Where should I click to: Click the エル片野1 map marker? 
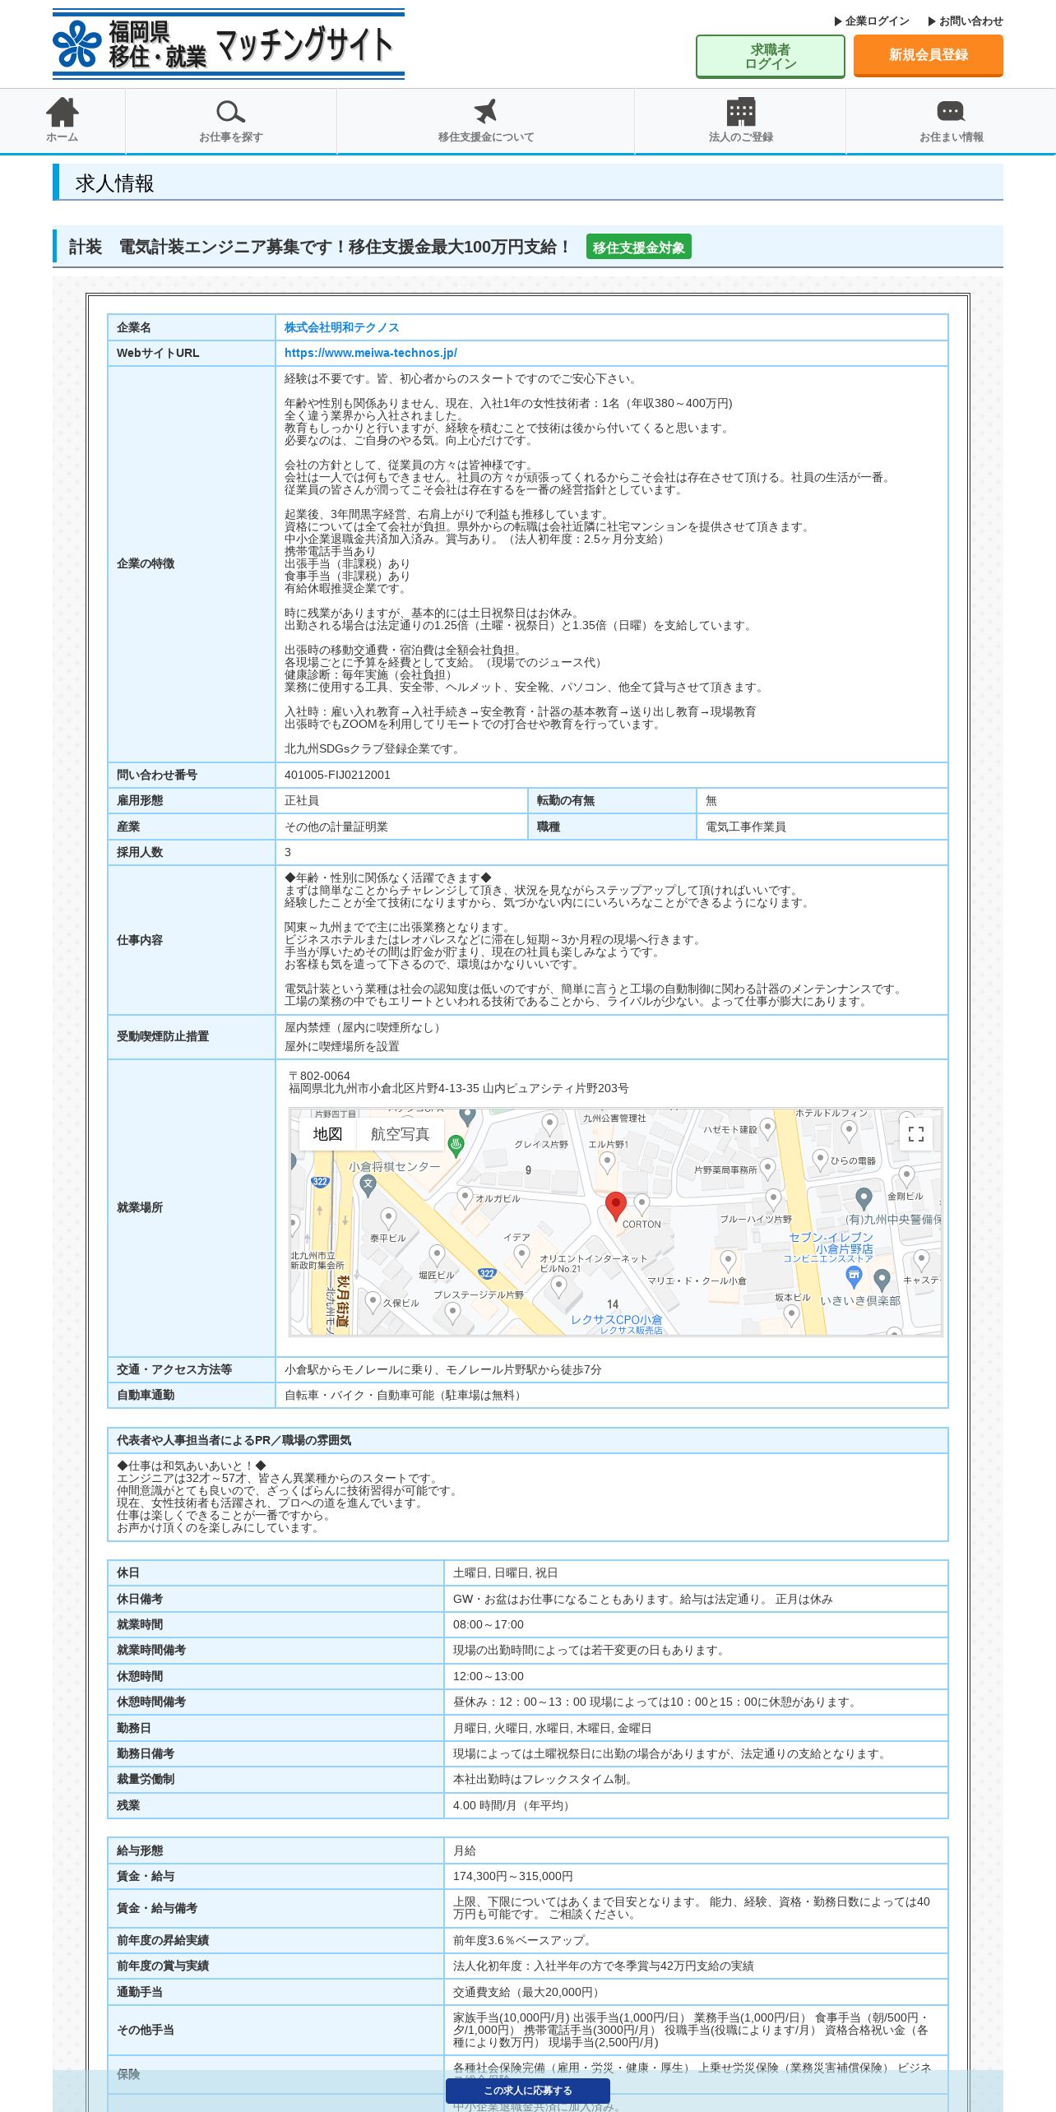point(607,1162)
